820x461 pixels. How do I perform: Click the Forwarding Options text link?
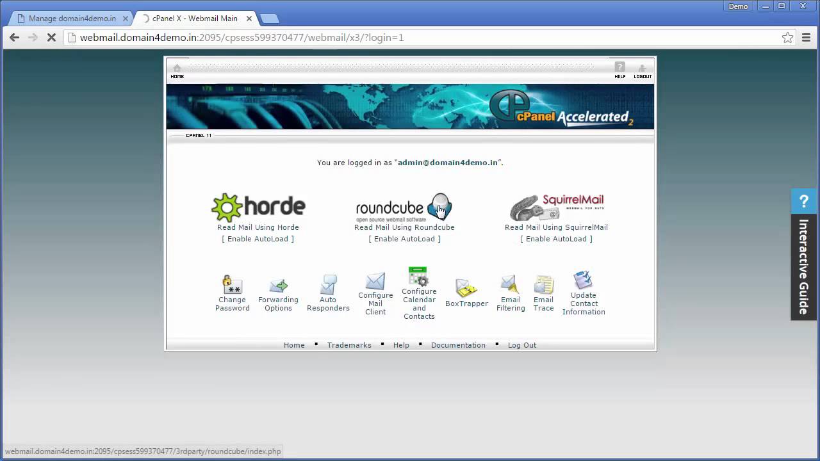coord(278,304)
